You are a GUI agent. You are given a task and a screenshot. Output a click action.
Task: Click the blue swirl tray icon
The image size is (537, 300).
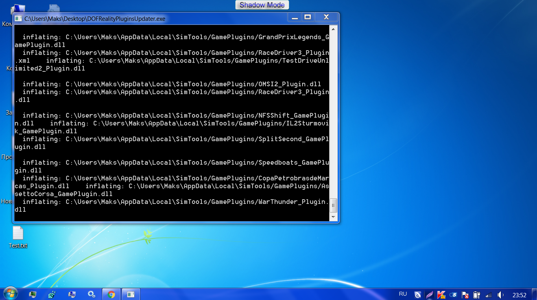tap(417, 295)
